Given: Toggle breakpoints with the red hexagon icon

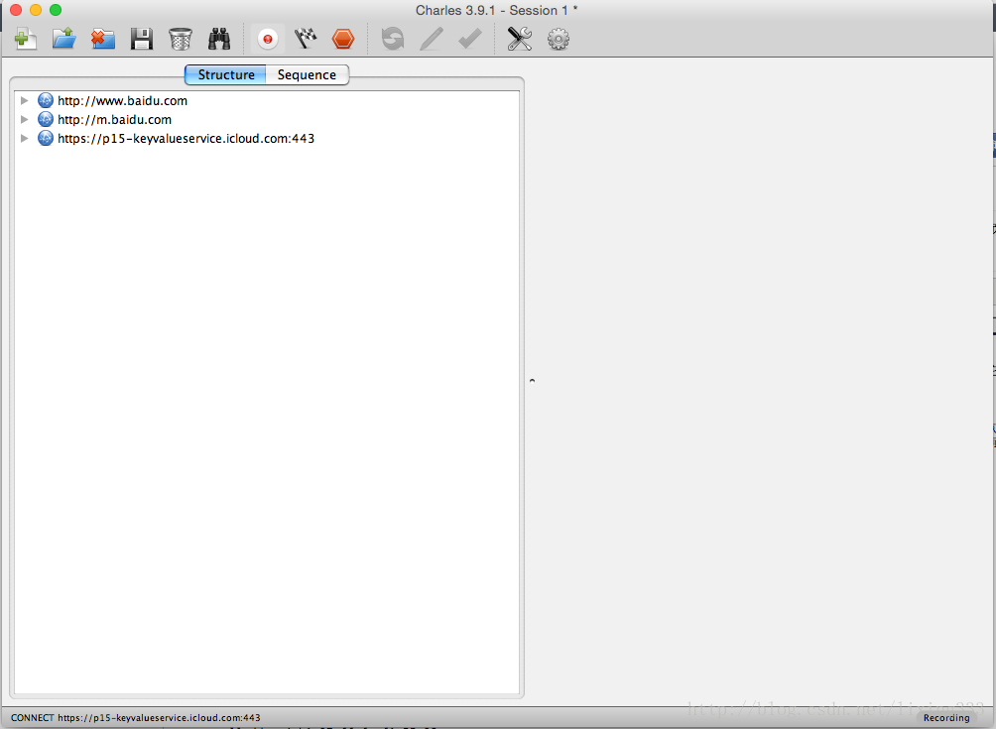Looking at the screenshot, I should 343,40.
